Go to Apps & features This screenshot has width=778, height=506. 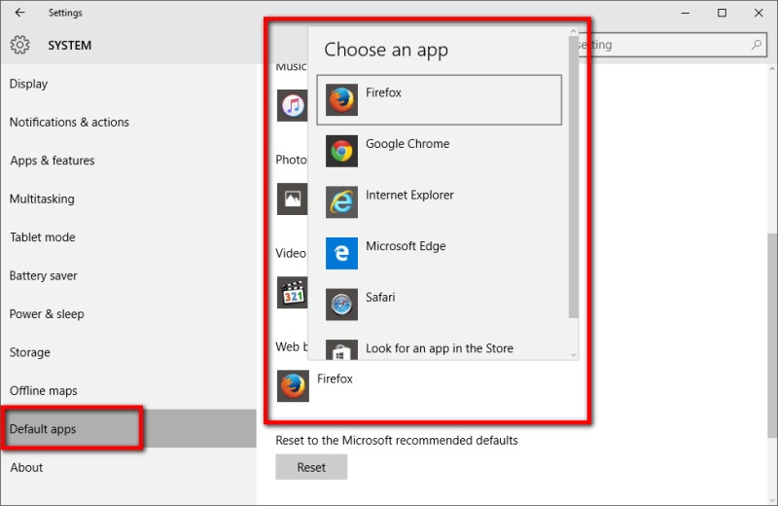(128, 161)
